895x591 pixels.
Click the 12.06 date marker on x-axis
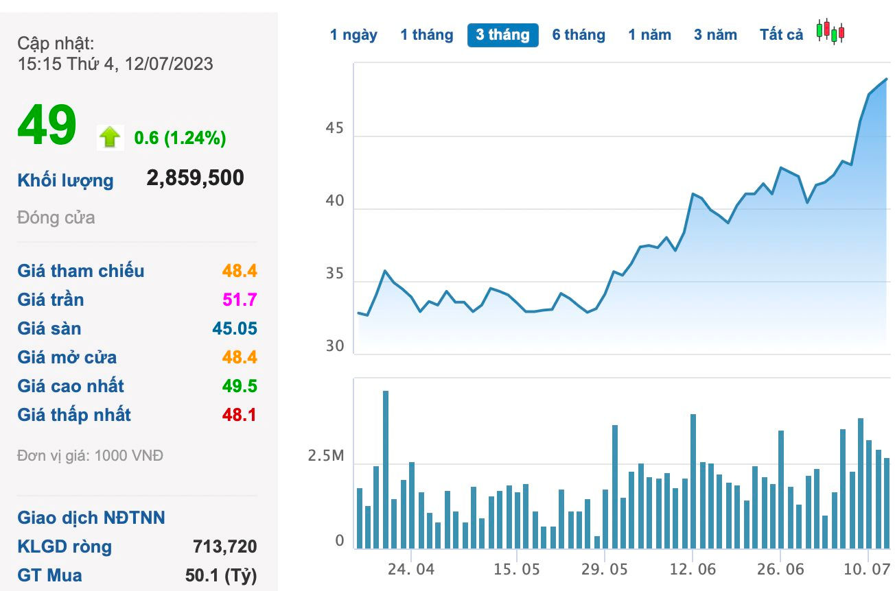click(693, 569)
